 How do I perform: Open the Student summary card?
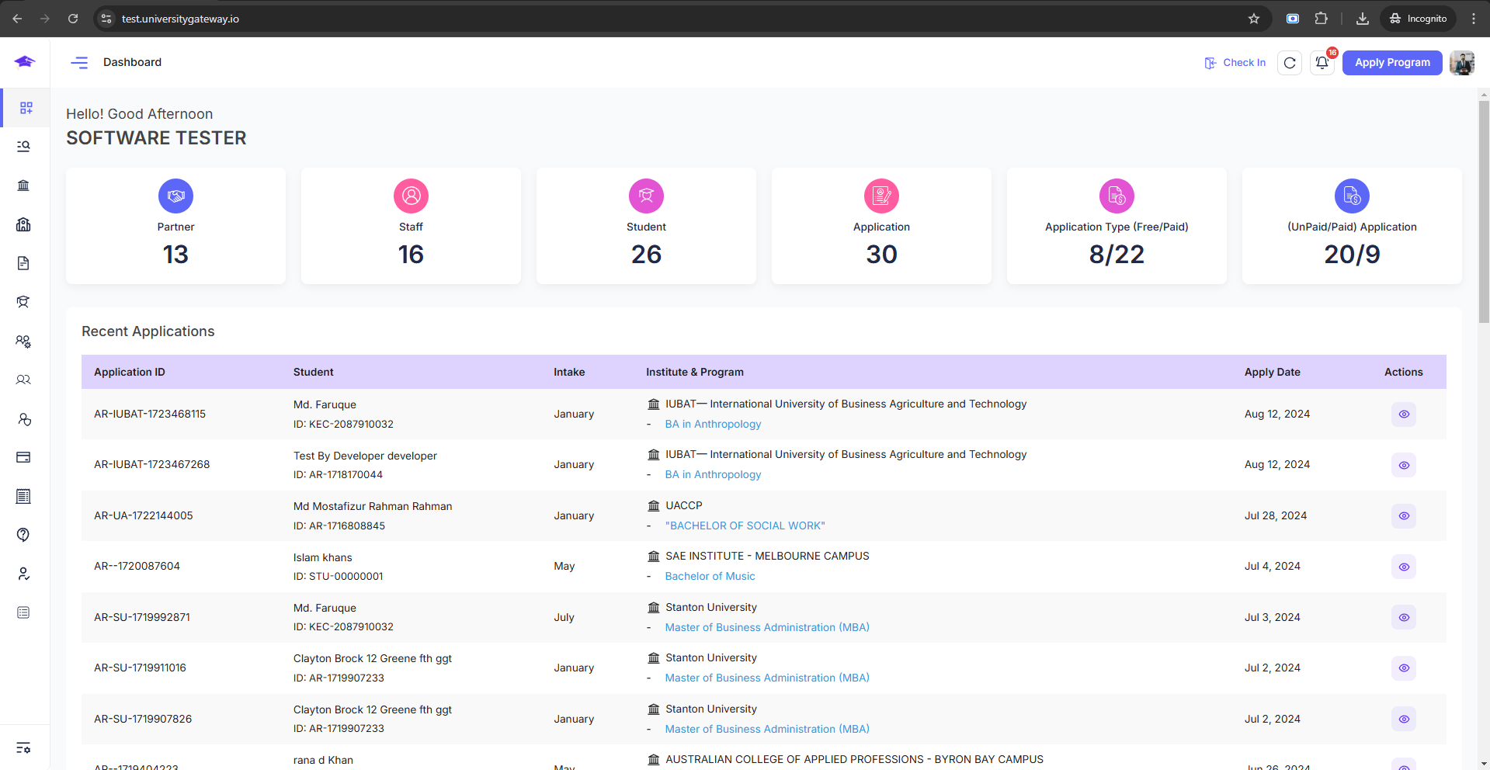tap(646, 226)
